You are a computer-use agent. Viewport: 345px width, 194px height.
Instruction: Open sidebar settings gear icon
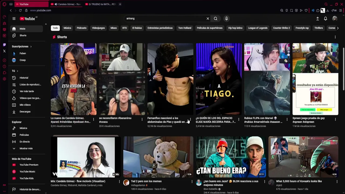click(4, 79)
